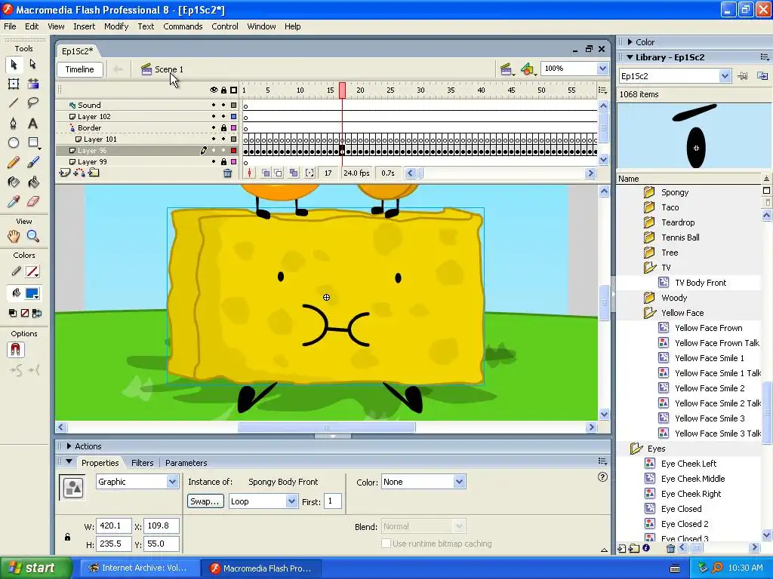This screenshot has height=579, width=773.
Task: Open the Properties help question mark
Action: click(x=602, y=476)
